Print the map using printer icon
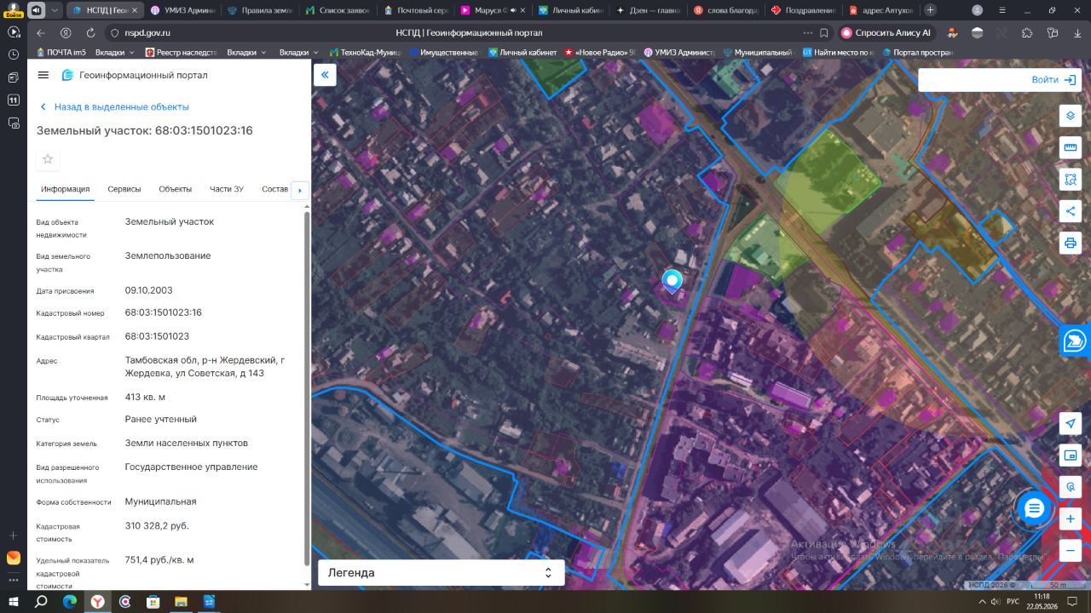Image resolution: width=1091 pixels, height=613 pixels. [1071, 243]
